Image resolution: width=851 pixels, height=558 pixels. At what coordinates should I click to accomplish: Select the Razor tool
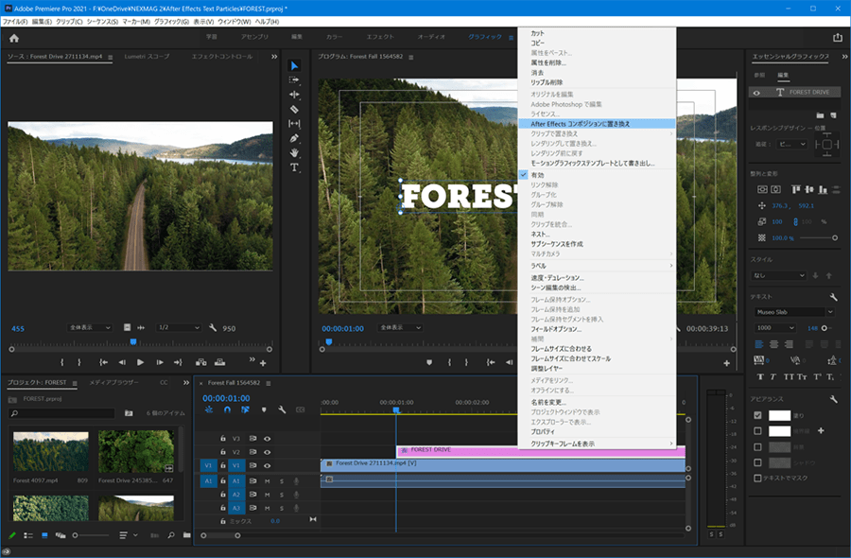coord(294,109)
